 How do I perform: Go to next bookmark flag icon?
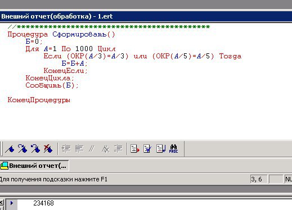tap(23, 149)
